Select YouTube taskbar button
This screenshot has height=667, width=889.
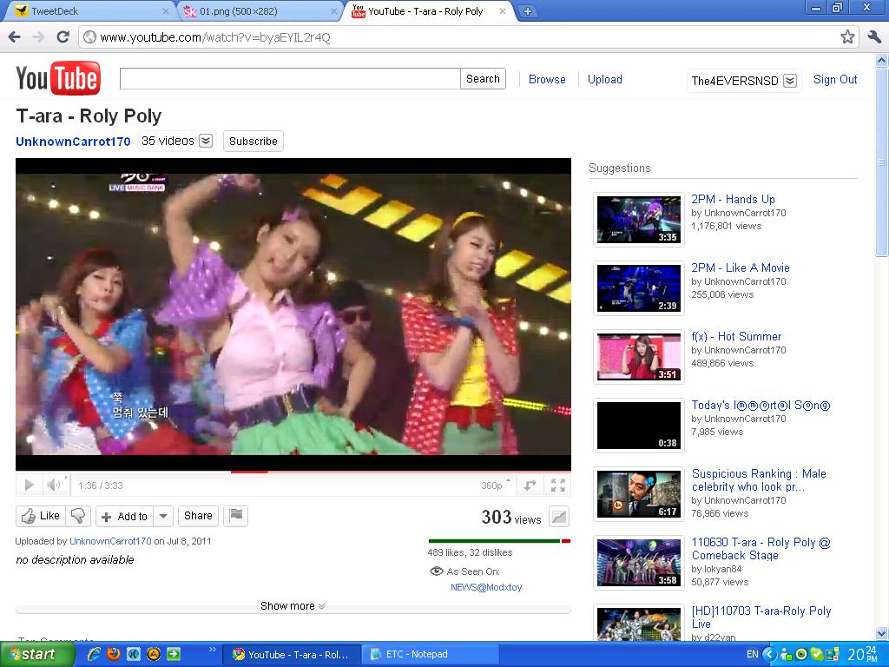(x=291, y=654)
